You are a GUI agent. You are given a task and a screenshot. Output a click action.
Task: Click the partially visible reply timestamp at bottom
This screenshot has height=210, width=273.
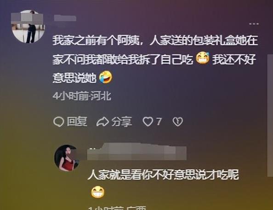(117, 208)
